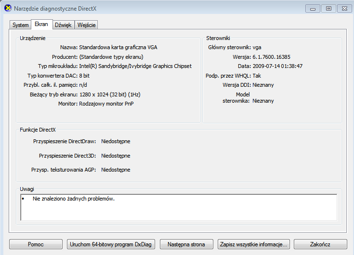
Task: Click the Pomoc button
Action: click(36, 244)
